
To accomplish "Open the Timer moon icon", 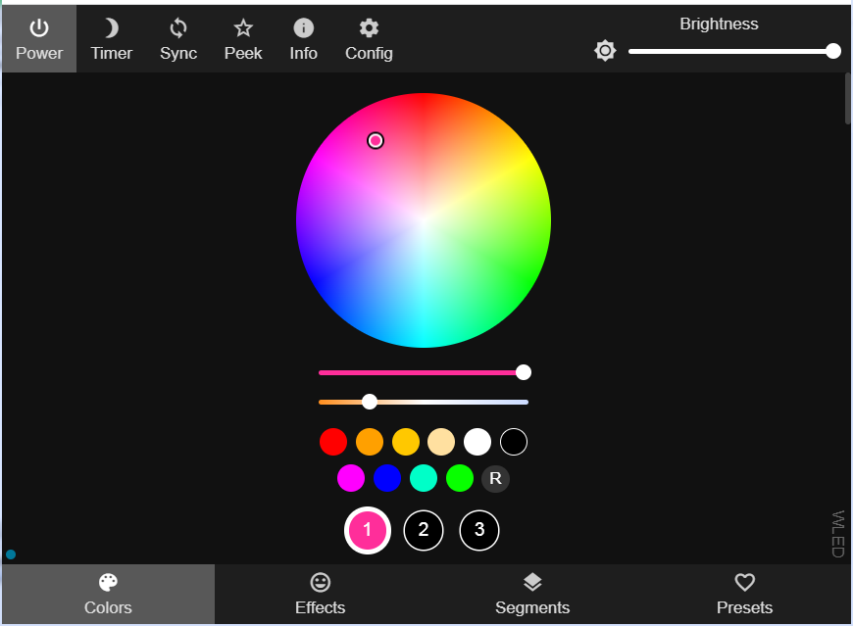I will [x=111, y=39].
